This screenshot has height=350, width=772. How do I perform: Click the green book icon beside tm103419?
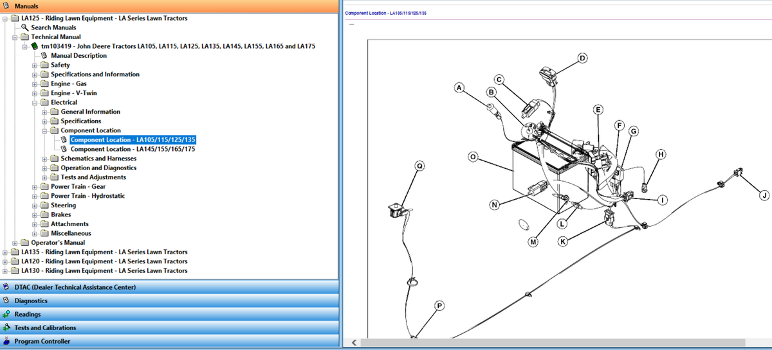[35, 46]
